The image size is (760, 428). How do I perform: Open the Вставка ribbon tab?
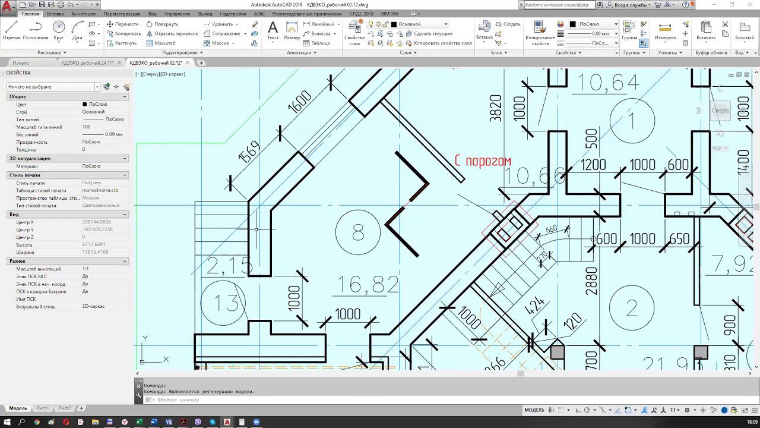click(55, 14)
